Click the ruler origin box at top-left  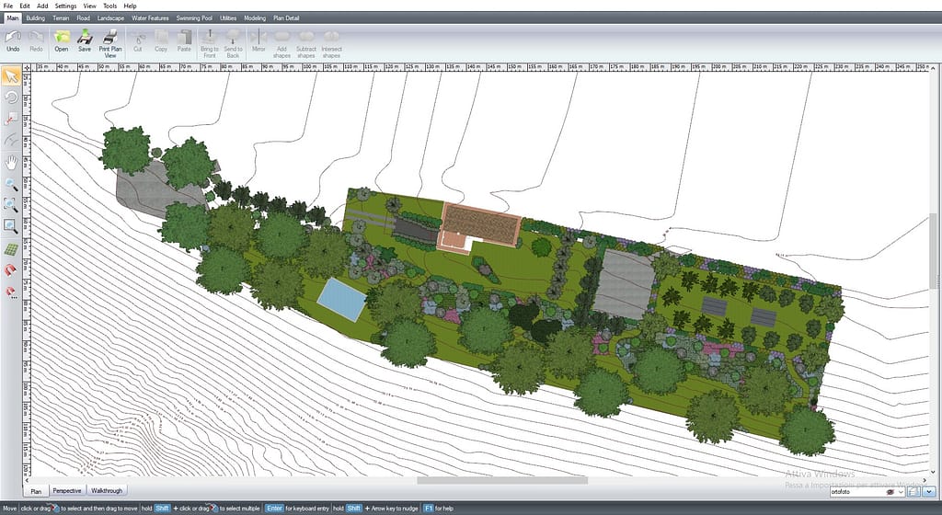click(x=27, y=68)
